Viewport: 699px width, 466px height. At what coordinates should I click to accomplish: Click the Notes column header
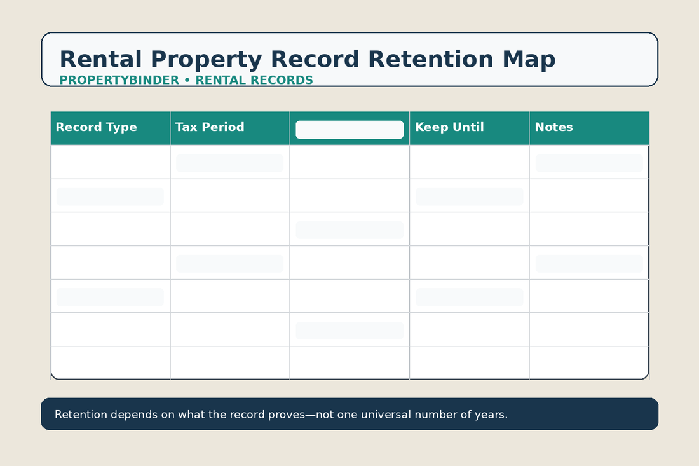589,128
